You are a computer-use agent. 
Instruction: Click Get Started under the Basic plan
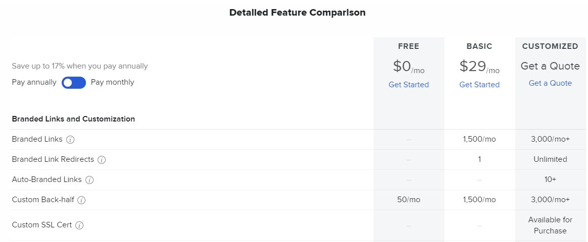point(479,85)
